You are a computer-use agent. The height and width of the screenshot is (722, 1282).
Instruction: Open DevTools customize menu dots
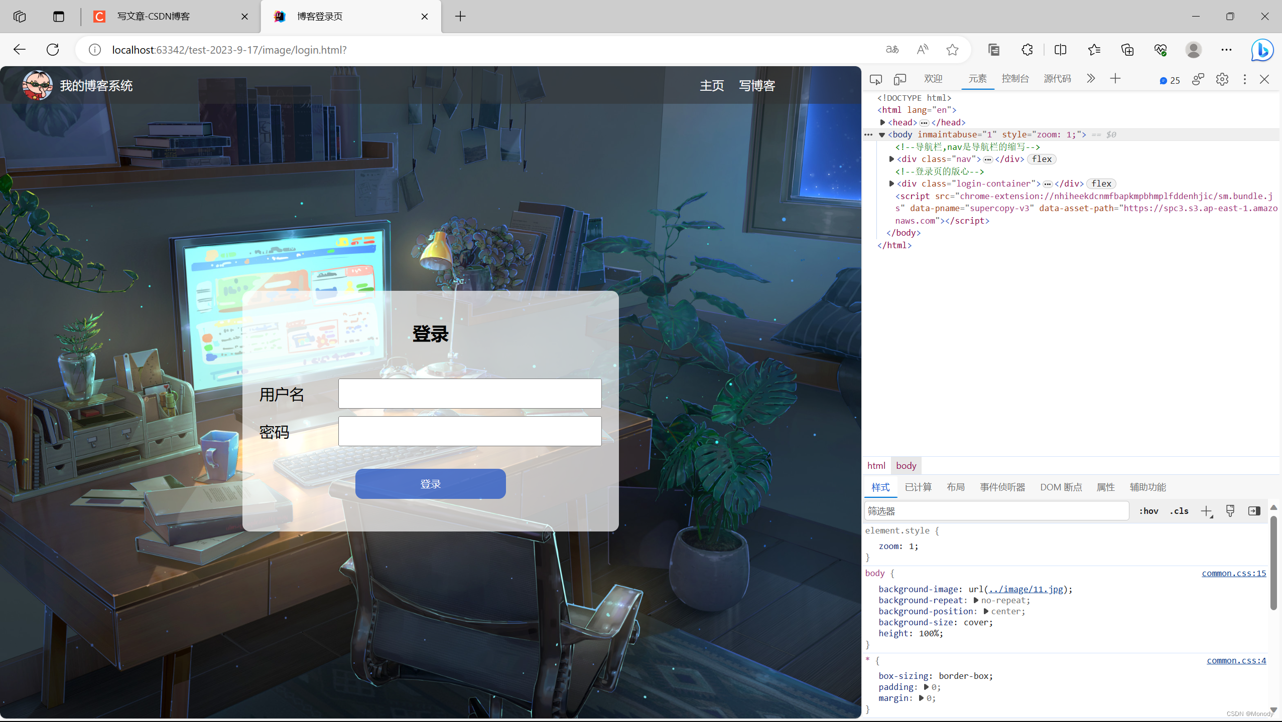point(1245,79)
